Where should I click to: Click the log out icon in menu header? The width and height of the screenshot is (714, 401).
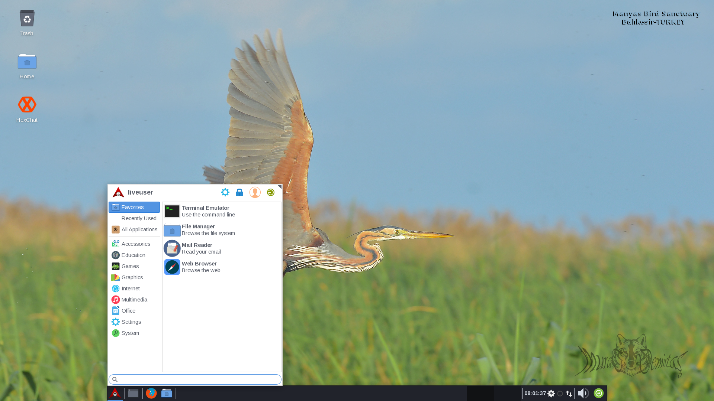(x=271, y=192)
